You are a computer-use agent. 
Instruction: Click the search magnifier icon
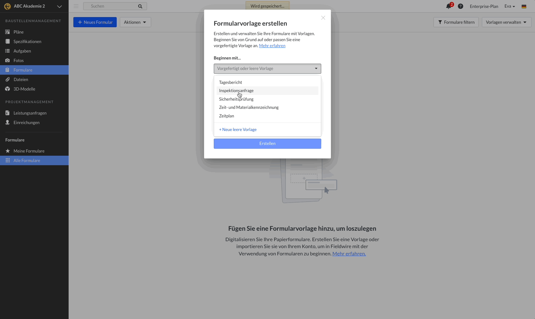140,6
